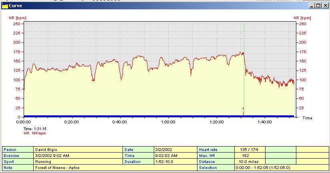Click the Distance value 10.0 miles
Viewport: 330px width, 173px height.
(250, 162)
